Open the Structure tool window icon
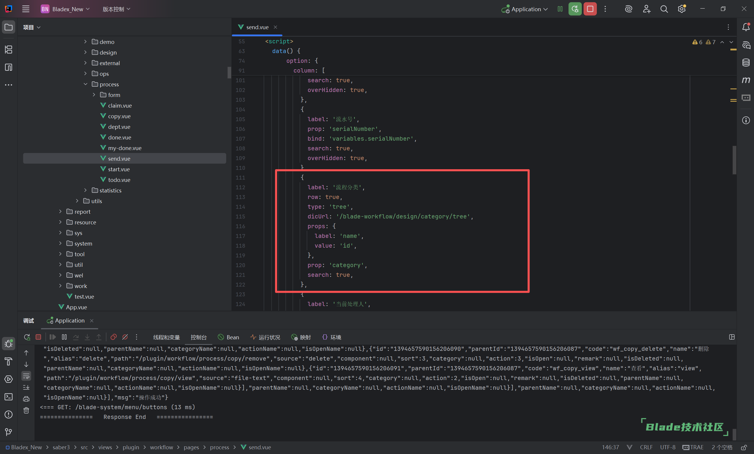 [x=9, y=50]
